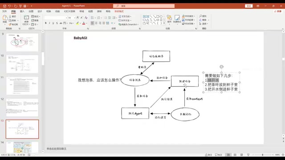
Task: Toggle Bold formatting
Action: (x=45, y=23)
